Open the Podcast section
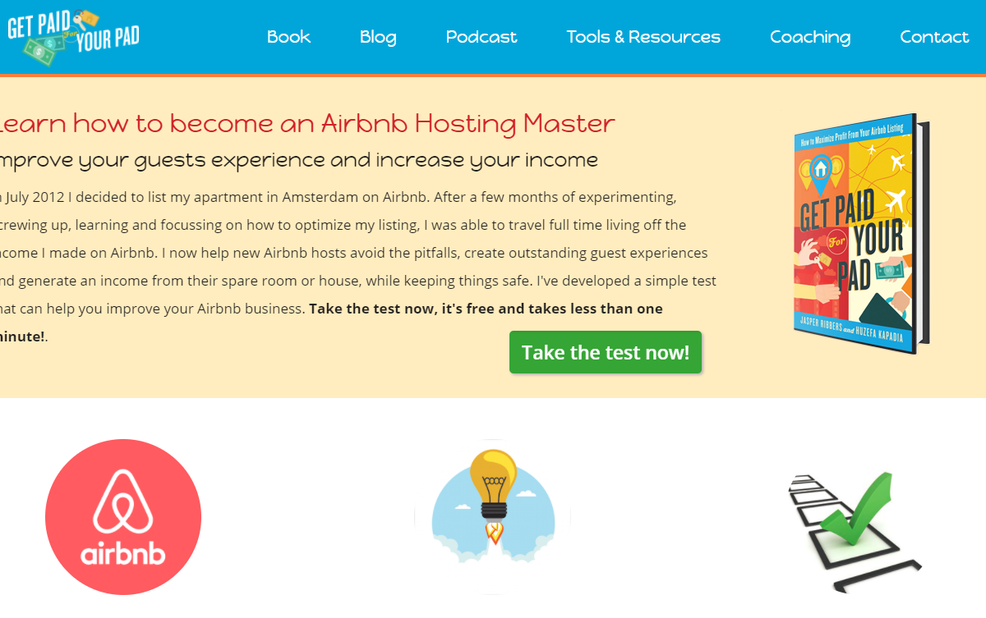Image resolution: width=986 pixels, height=618 pixels. pos(481,37)
